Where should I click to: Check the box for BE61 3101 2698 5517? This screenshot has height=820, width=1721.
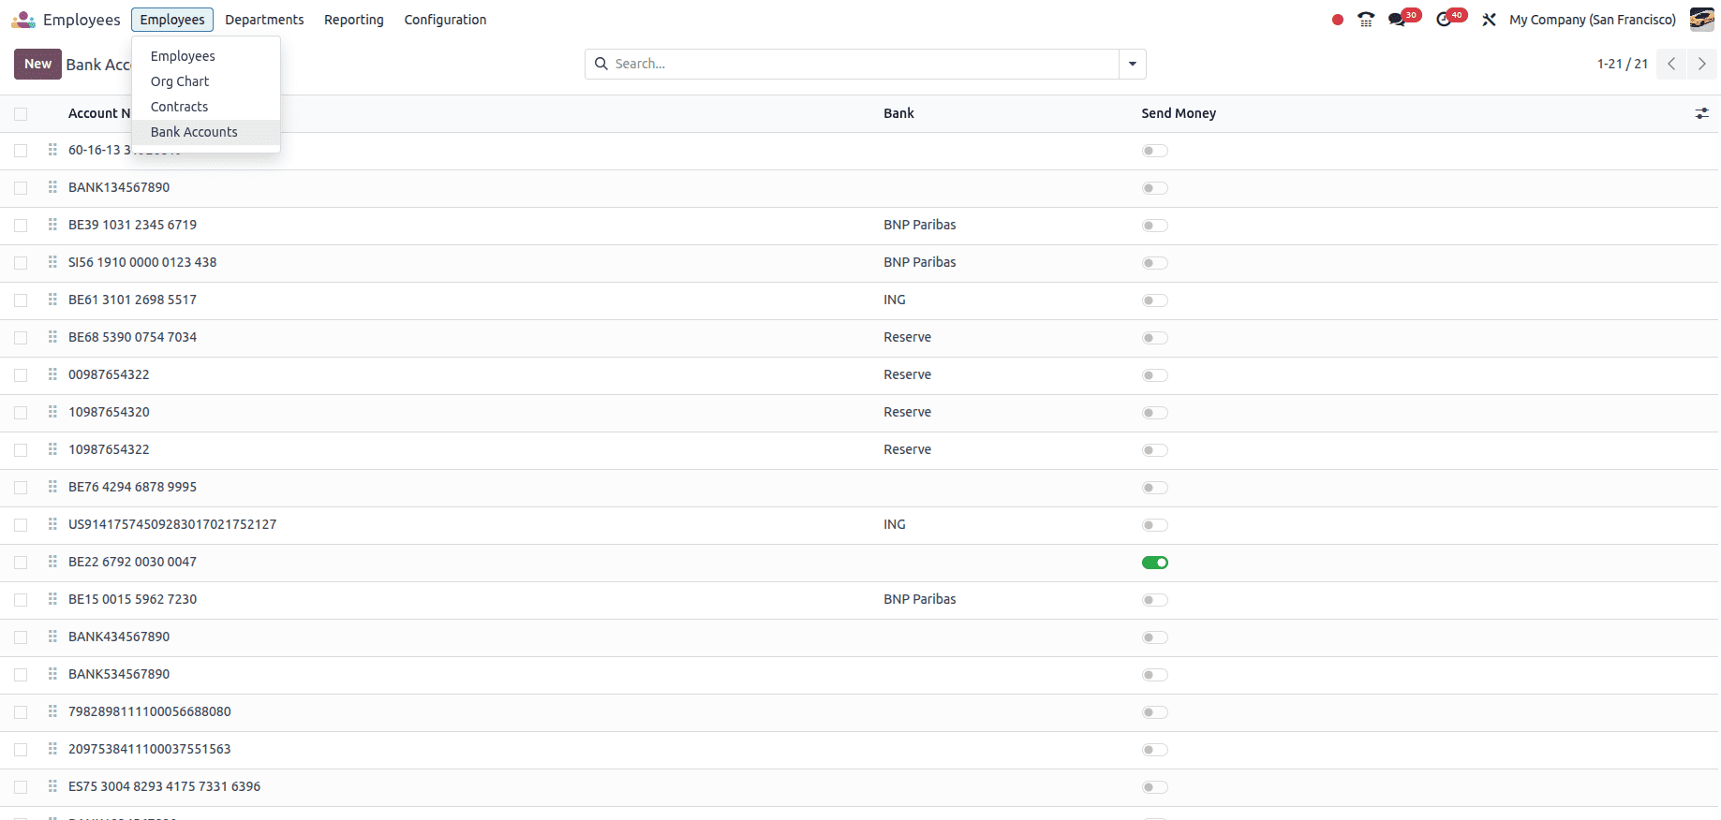click(21, 300)
